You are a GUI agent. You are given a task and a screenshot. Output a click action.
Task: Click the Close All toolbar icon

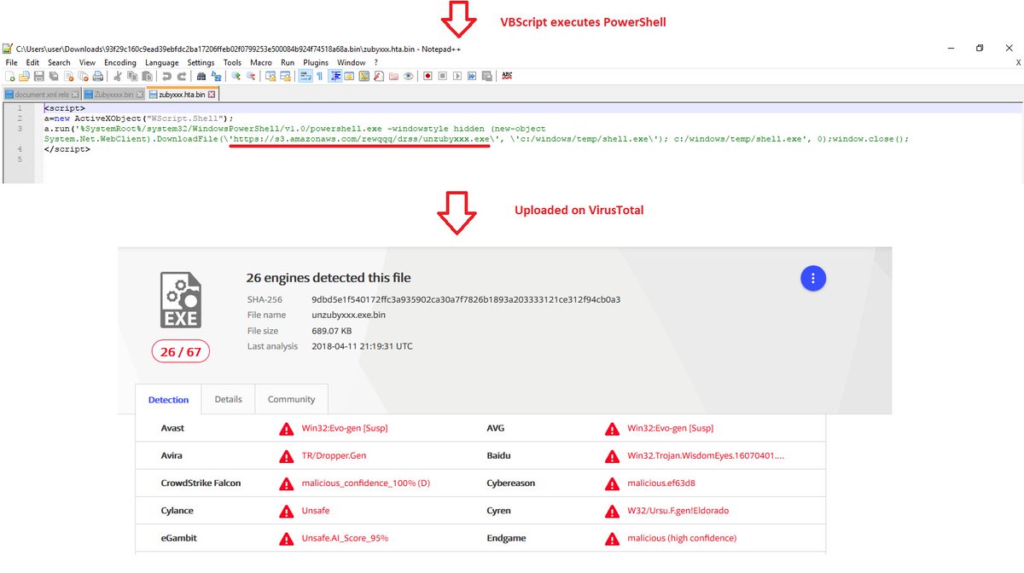(84, 76)
